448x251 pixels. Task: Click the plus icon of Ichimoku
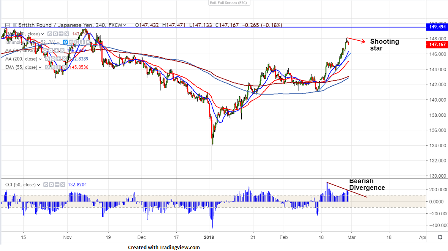click(82, 42)
